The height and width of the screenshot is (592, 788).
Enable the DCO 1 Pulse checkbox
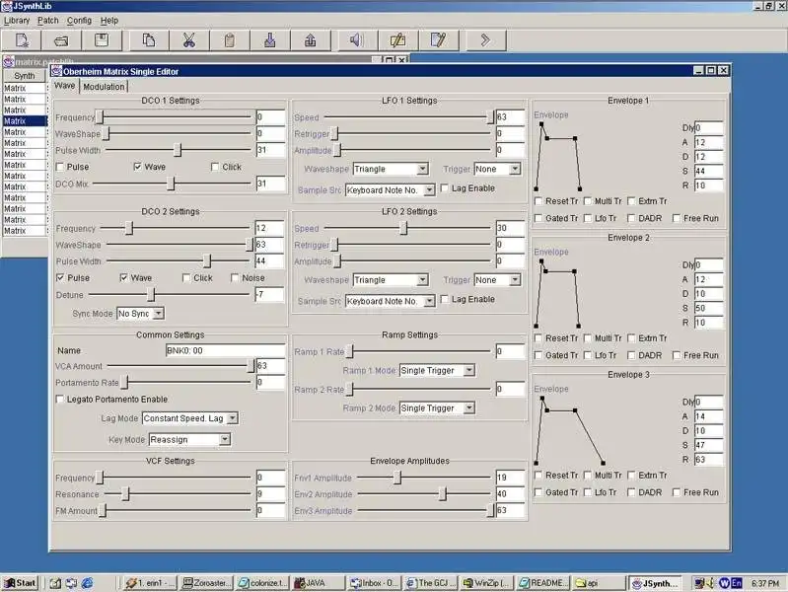point(60,167)
